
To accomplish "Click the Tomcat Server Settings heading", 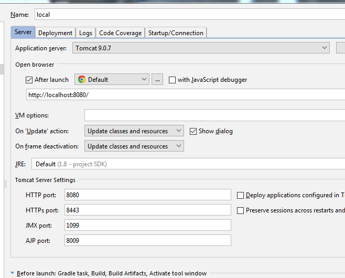I will (x=45, y=180).
